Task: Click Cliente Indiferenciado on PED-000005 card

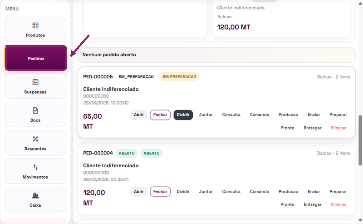Action: point(111,89)
